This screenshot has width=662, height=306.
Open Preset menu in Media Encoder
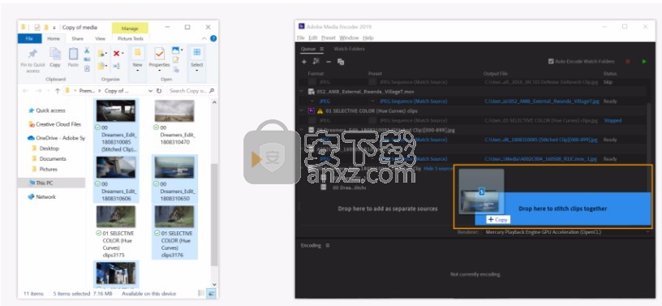329,38
